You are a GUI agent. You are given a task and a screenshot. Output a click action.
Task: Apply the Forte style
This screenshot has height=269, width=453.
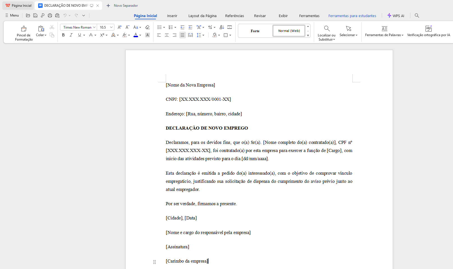[255, 31]
